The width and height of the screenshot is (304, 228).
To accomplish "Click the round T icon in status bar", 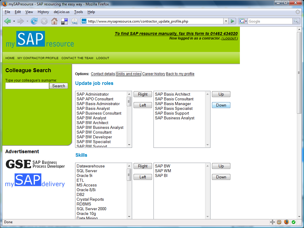I will coord(279,222).
